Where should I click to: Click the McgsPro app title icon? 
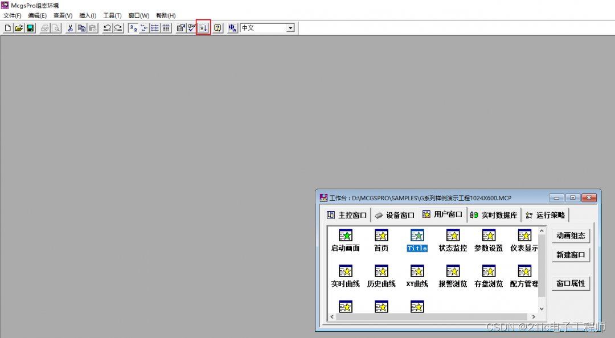pos(5,5)
